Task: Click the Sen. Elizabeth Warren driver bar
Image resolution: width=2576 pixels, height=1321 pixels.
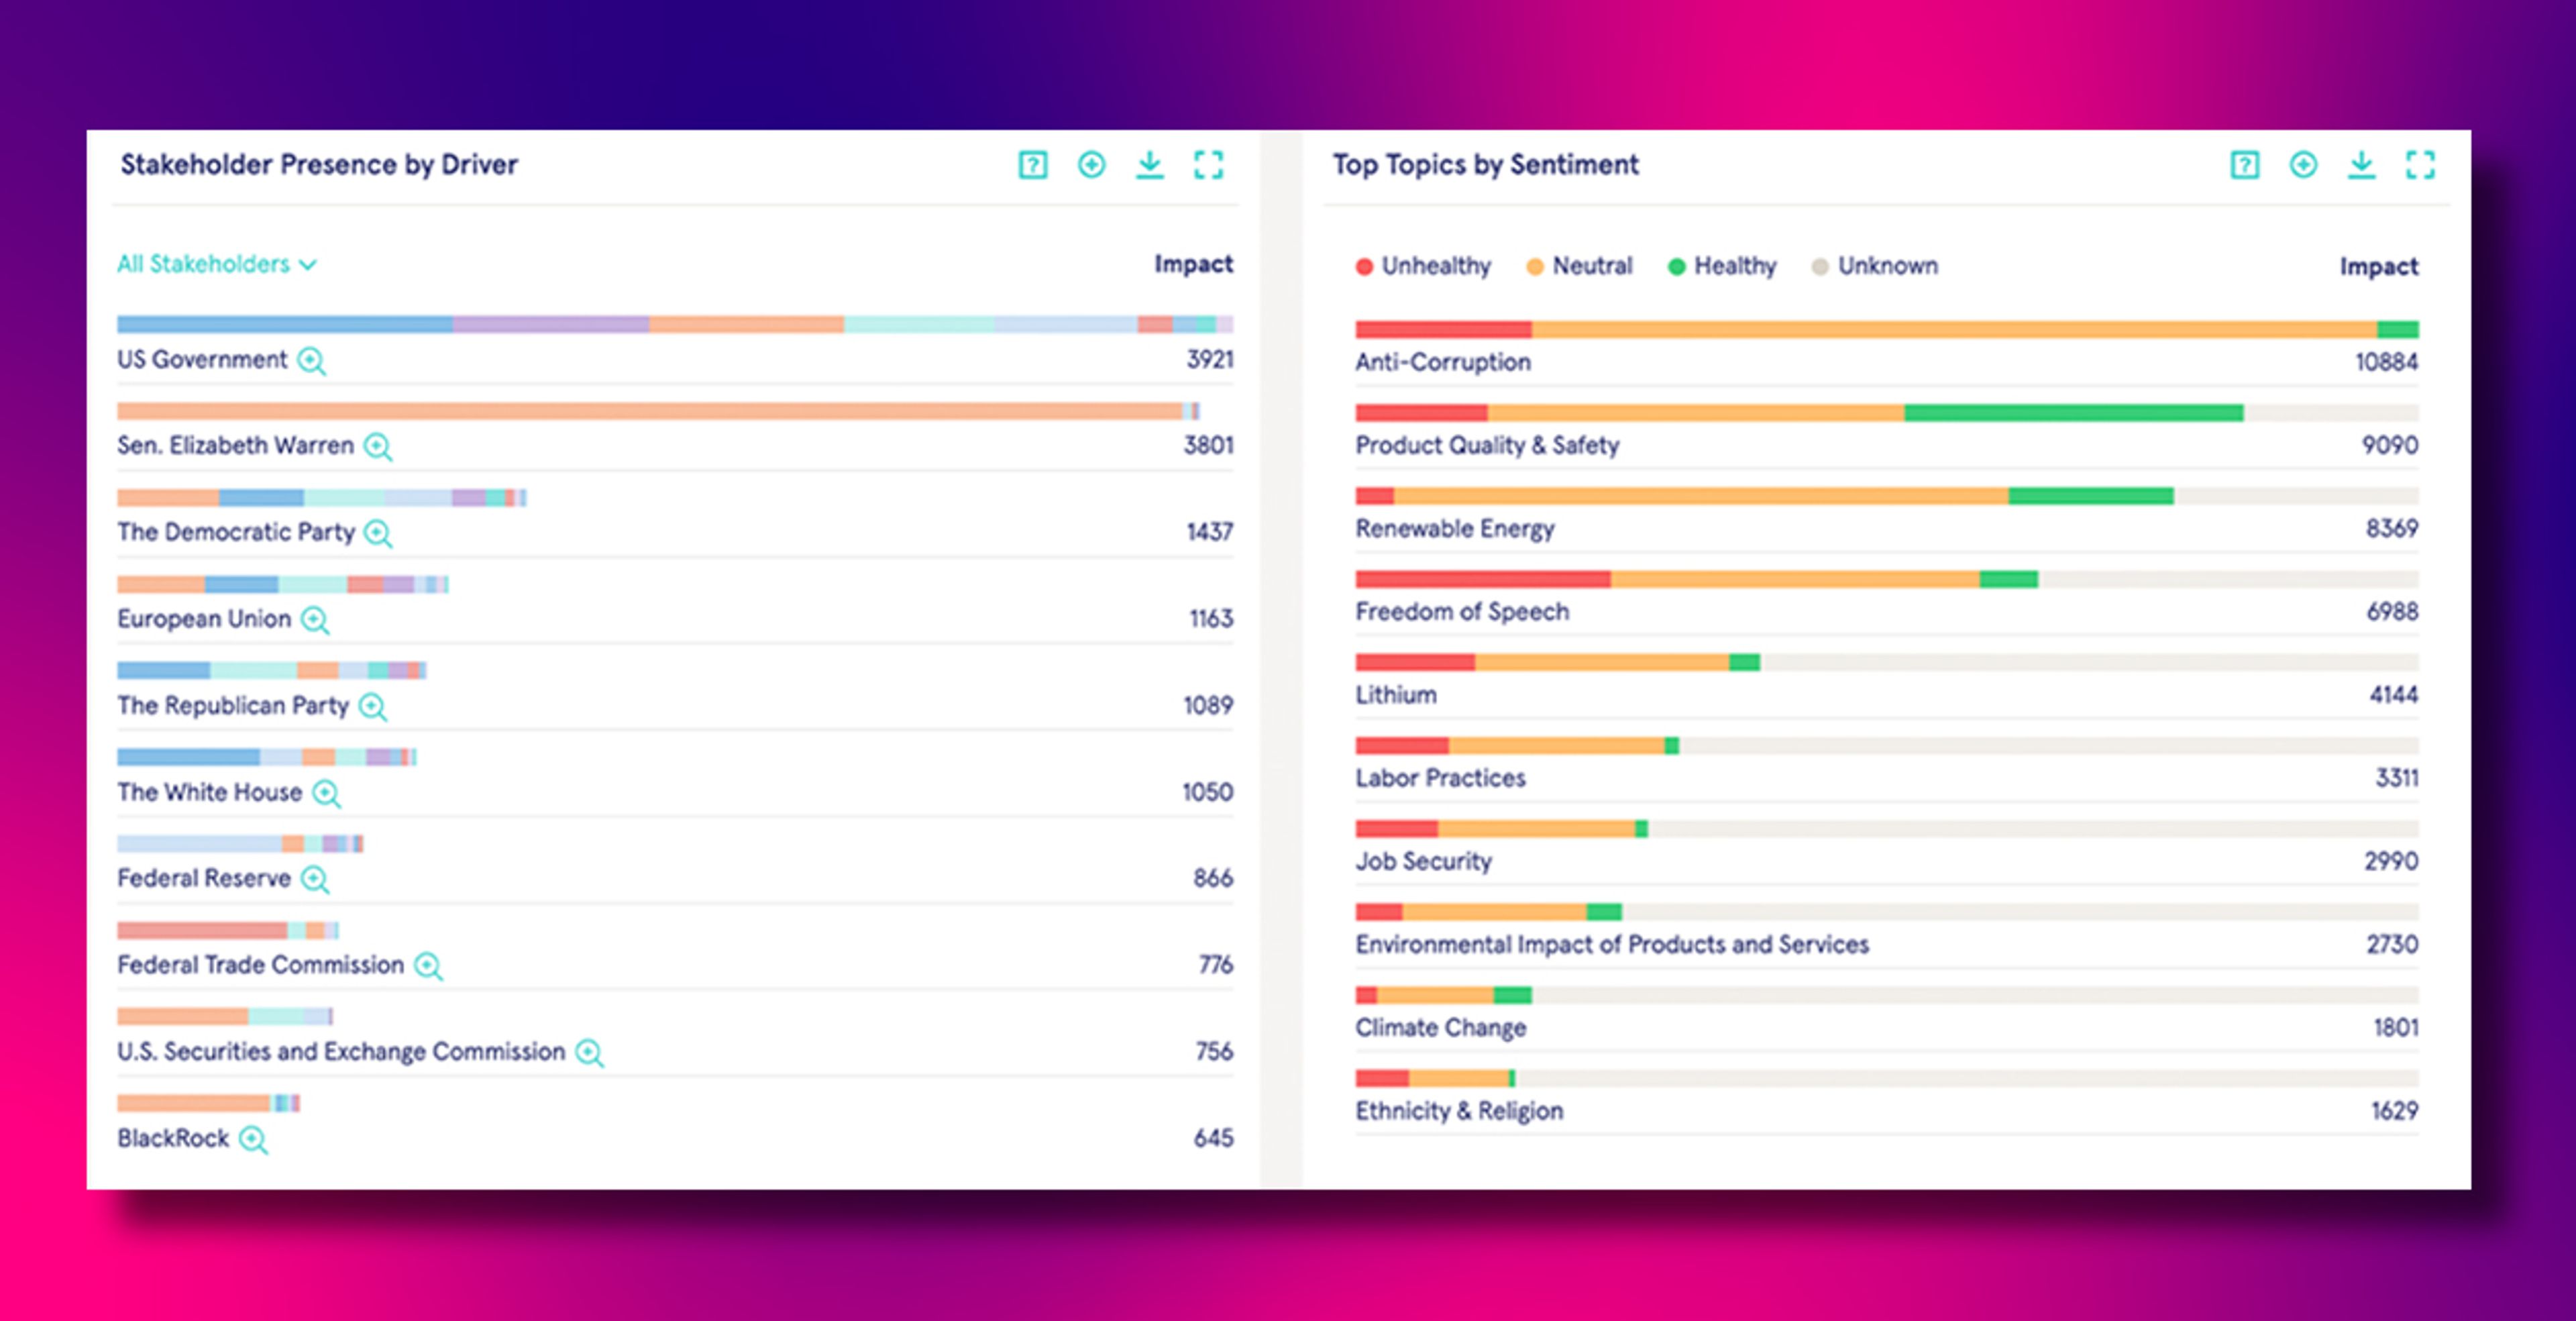Action: coord(658,411)
